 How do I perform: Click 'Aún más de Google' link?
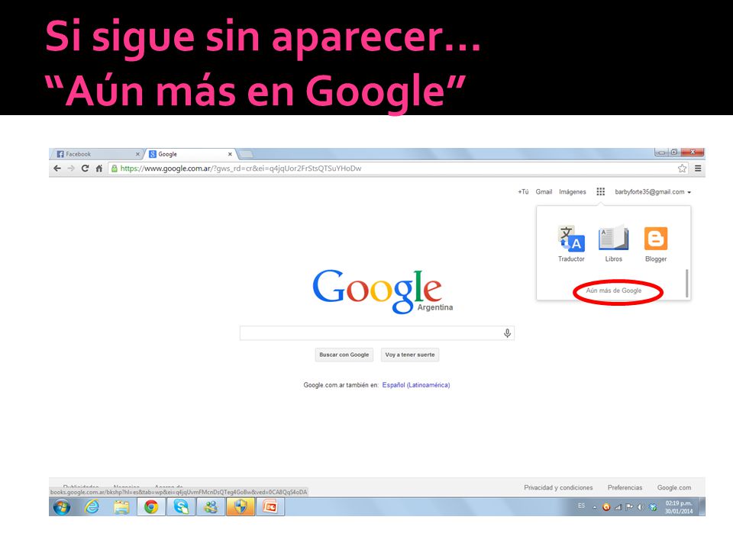(613, 291)
